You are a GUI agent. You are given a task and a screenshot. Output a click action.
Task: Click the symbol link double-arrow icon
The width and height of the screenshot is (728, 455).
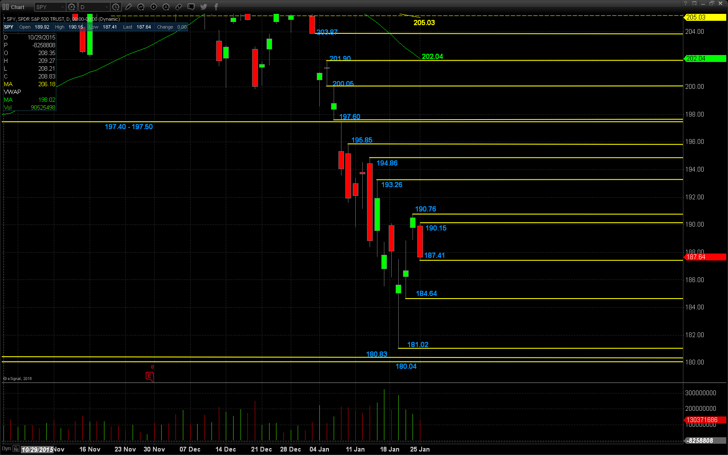179,7
